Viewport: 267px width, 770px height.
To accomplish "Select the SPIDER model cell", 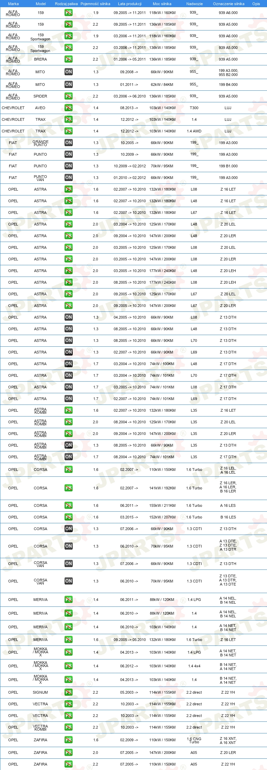I will (40, 96).
